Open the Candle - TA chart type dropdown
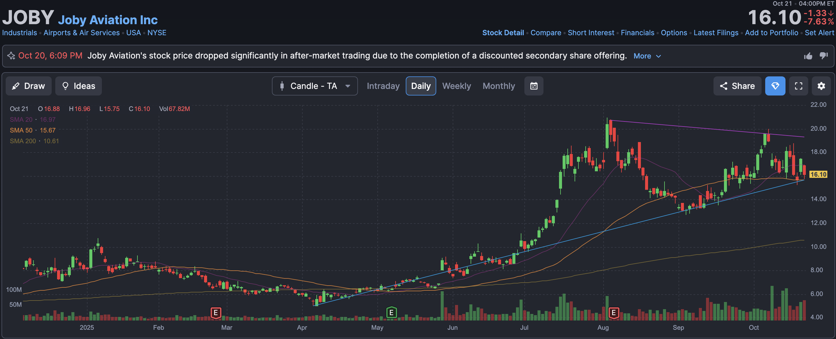Screen dimensions: 836x339 point(315,86)
